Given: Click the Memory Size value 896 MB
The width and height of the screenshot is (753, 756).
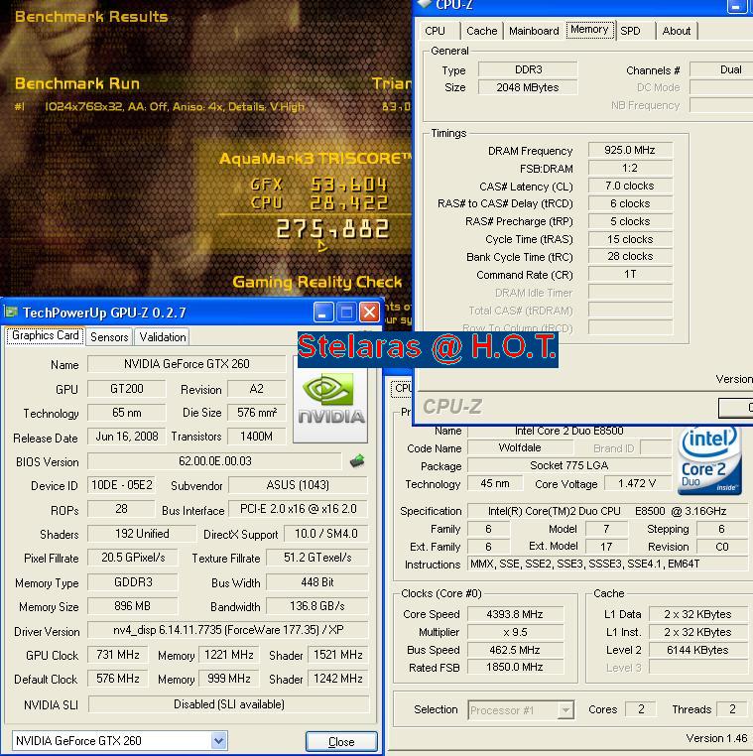Looking at the screenshot, I should click(132, 606).
